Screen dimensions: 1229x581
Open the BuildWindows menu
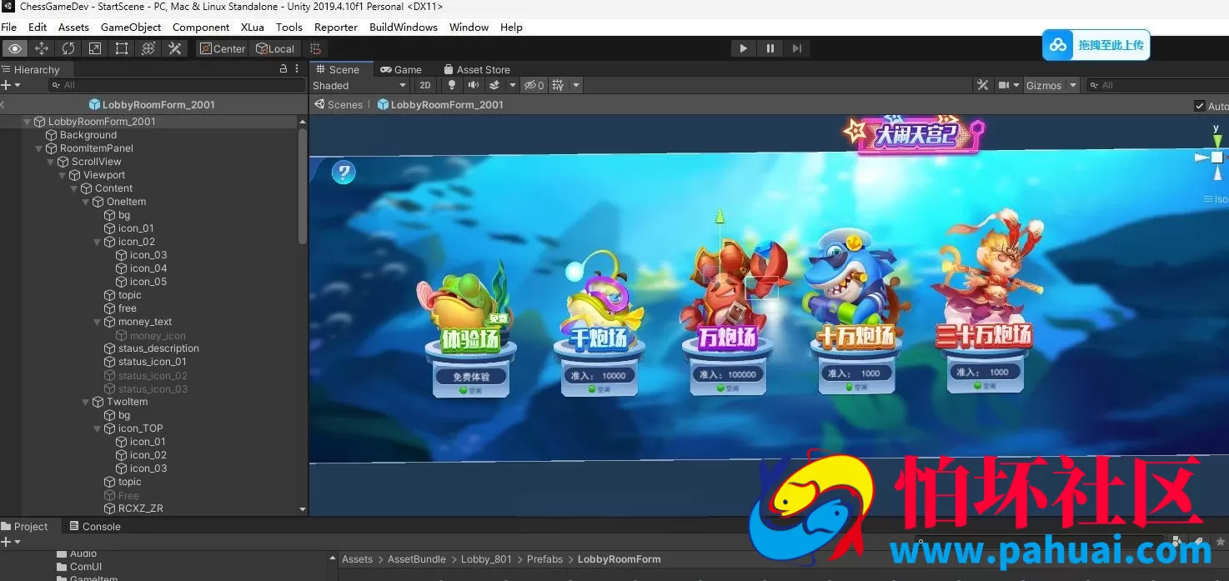(404, 27)
